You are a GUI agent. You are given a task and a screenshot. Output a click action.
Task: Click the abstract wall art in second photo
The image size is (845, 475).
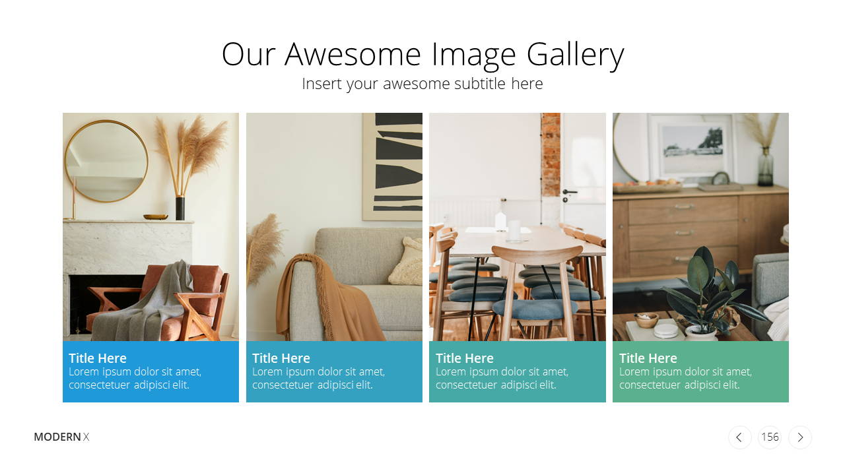point(392,166)
